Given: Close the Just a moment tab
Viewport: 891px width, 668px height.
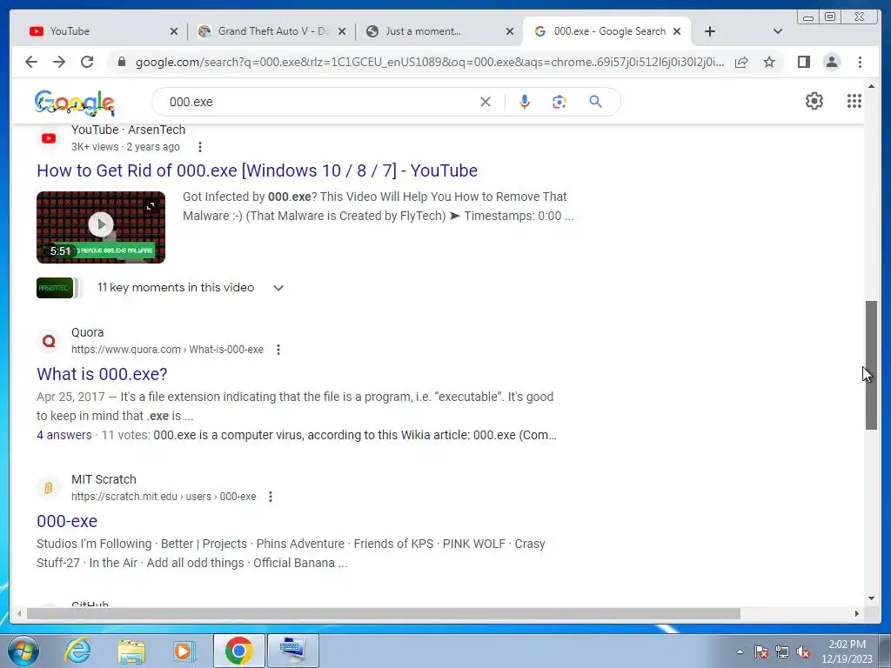Looking at the screenshot, I should click(x=510, y=31).
